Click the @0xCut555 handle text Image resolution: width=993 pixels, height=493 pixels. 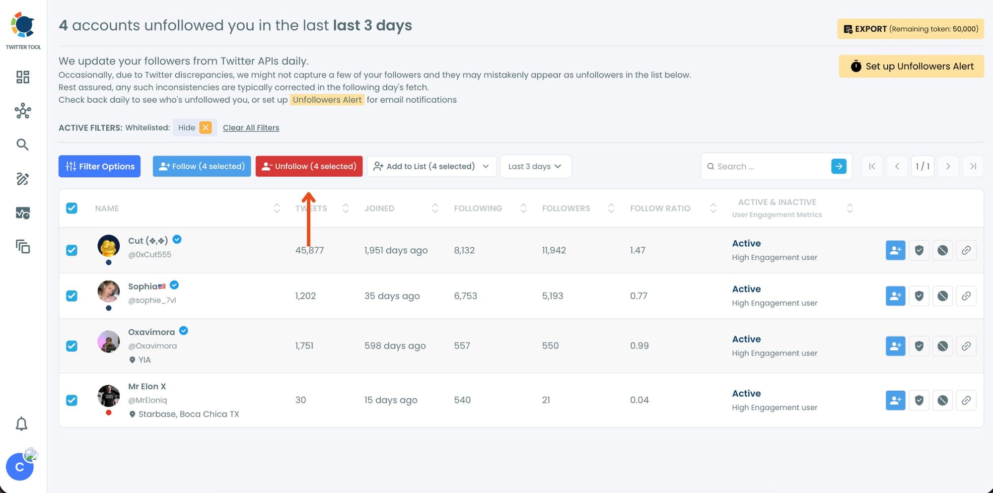(149, 255)
